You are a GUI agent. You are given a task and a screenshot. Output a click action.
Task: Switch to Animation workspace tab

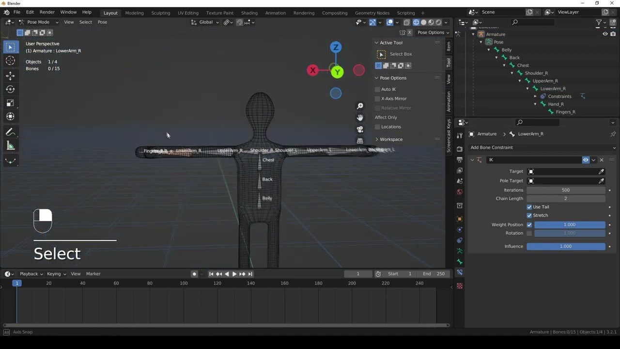pos(275,13)
